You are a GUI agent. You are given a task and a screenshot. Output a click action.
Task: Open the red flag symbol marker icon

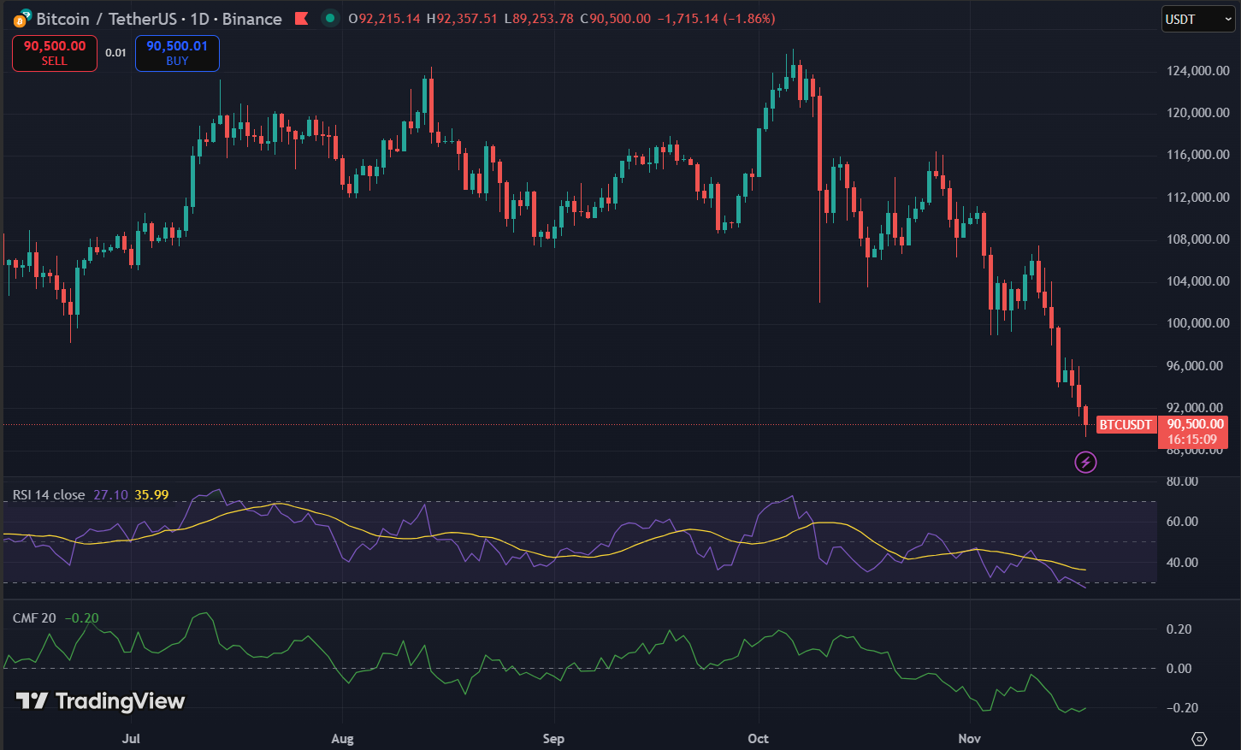[x=301, y=18]
